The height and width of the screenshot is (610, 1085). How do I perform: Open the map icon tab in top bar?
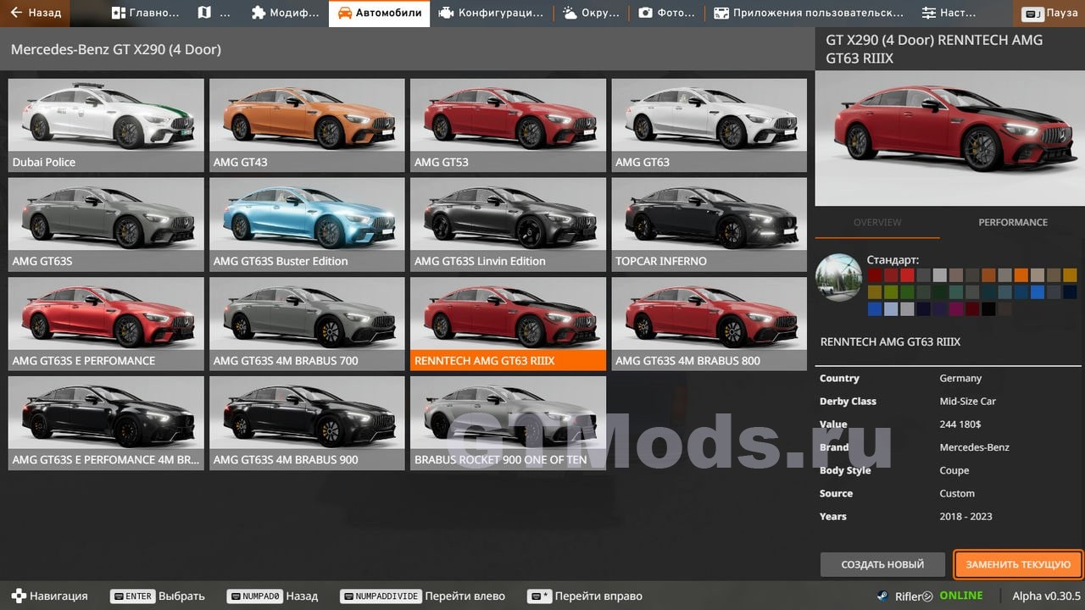click(214, 13)
